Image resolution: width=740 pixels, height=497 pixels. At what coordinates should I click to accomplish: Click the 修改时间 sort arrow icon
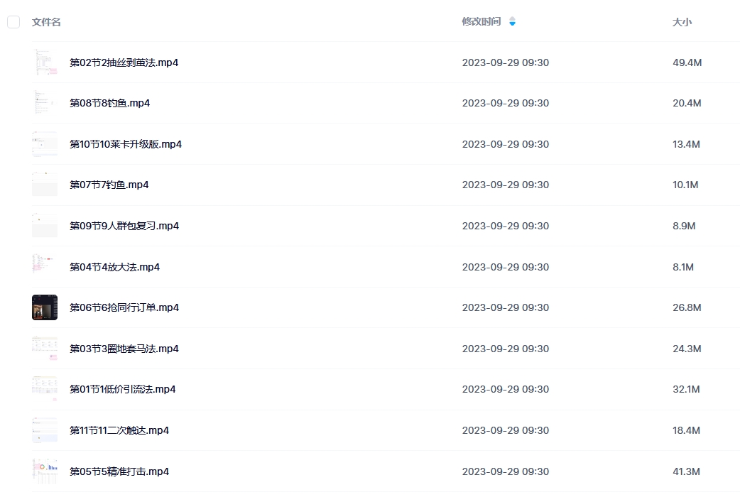click(x=512, y=21)
